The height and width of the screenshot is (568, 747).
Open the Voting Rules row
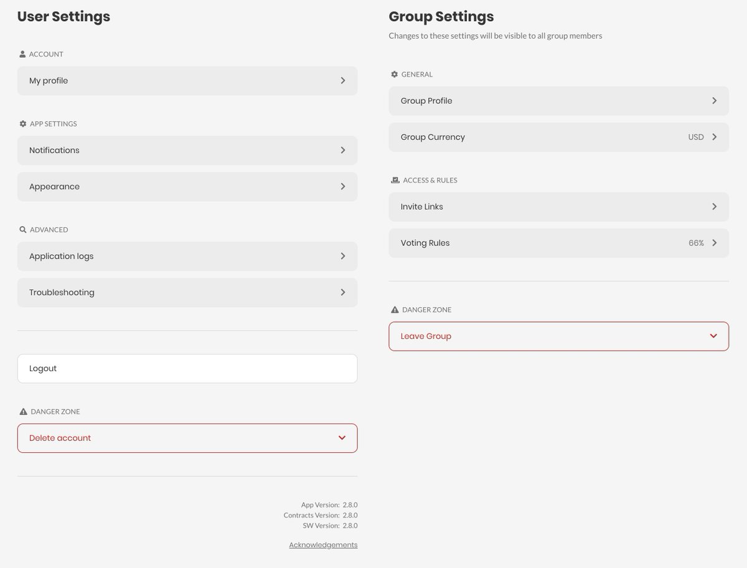pyautogui.click(x=559, y=243)
